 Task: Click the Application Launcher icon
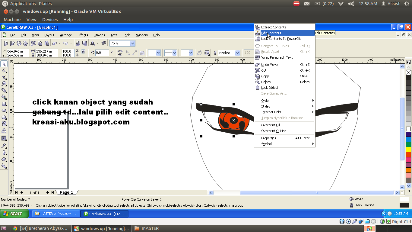93,43
